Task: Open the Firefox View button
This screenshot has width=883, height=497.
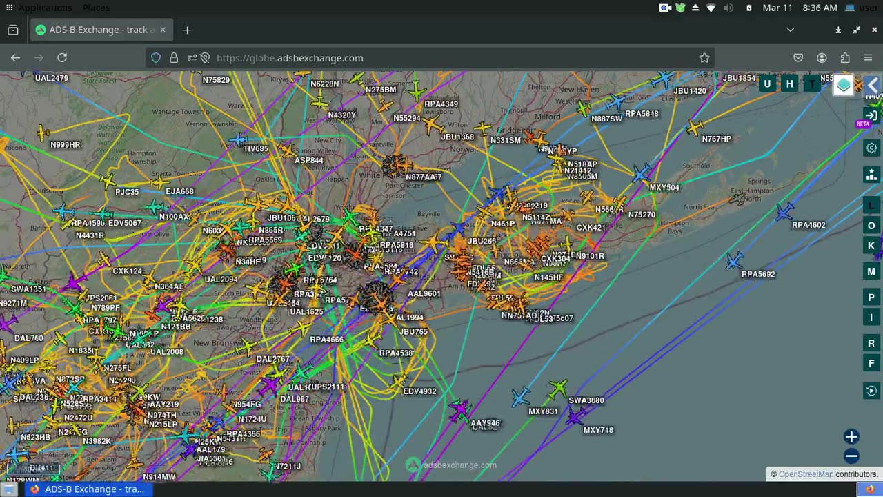Action: click(12, 30)
